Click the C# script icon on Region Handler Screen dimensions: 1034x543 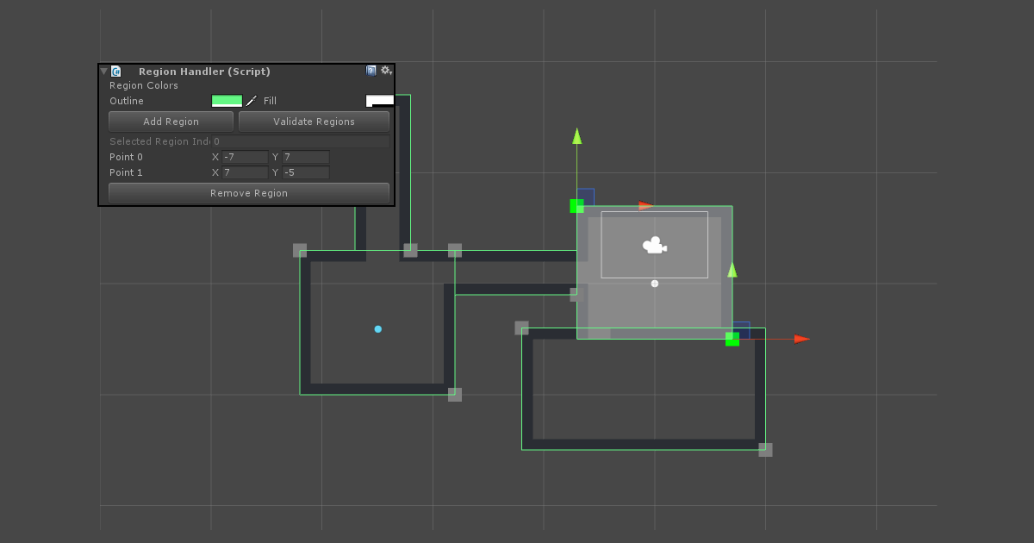115,72
